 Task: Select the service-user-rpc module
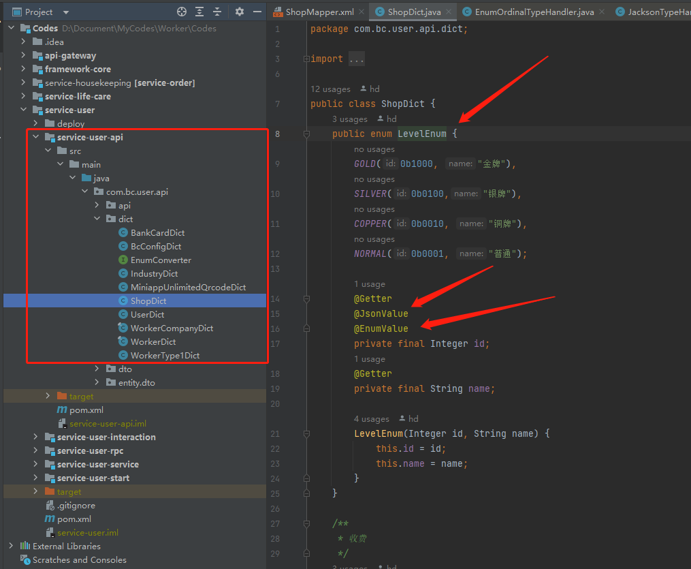[90, 451]
